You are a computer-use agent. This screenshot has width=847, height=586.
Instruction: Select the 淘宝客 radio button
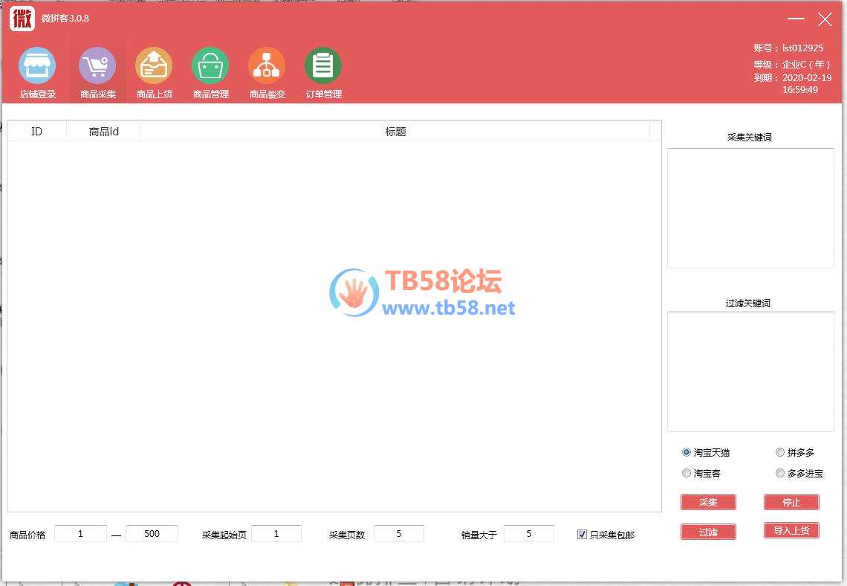pos(686,474)
